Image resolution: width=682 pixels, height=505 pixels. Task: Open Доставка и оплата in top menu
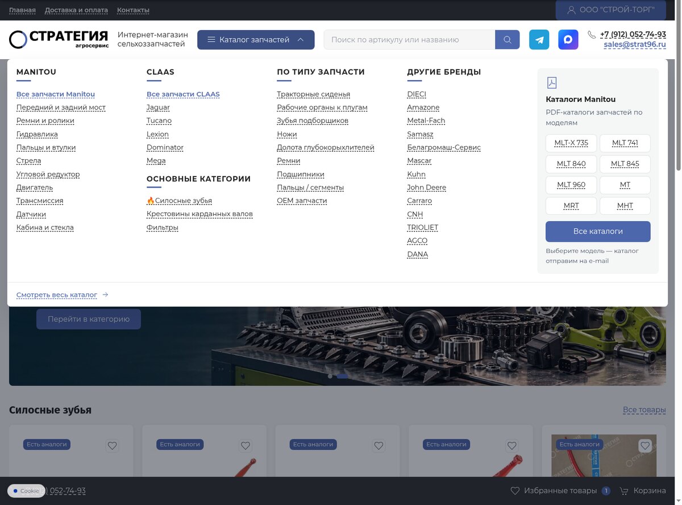coord(76,10)
